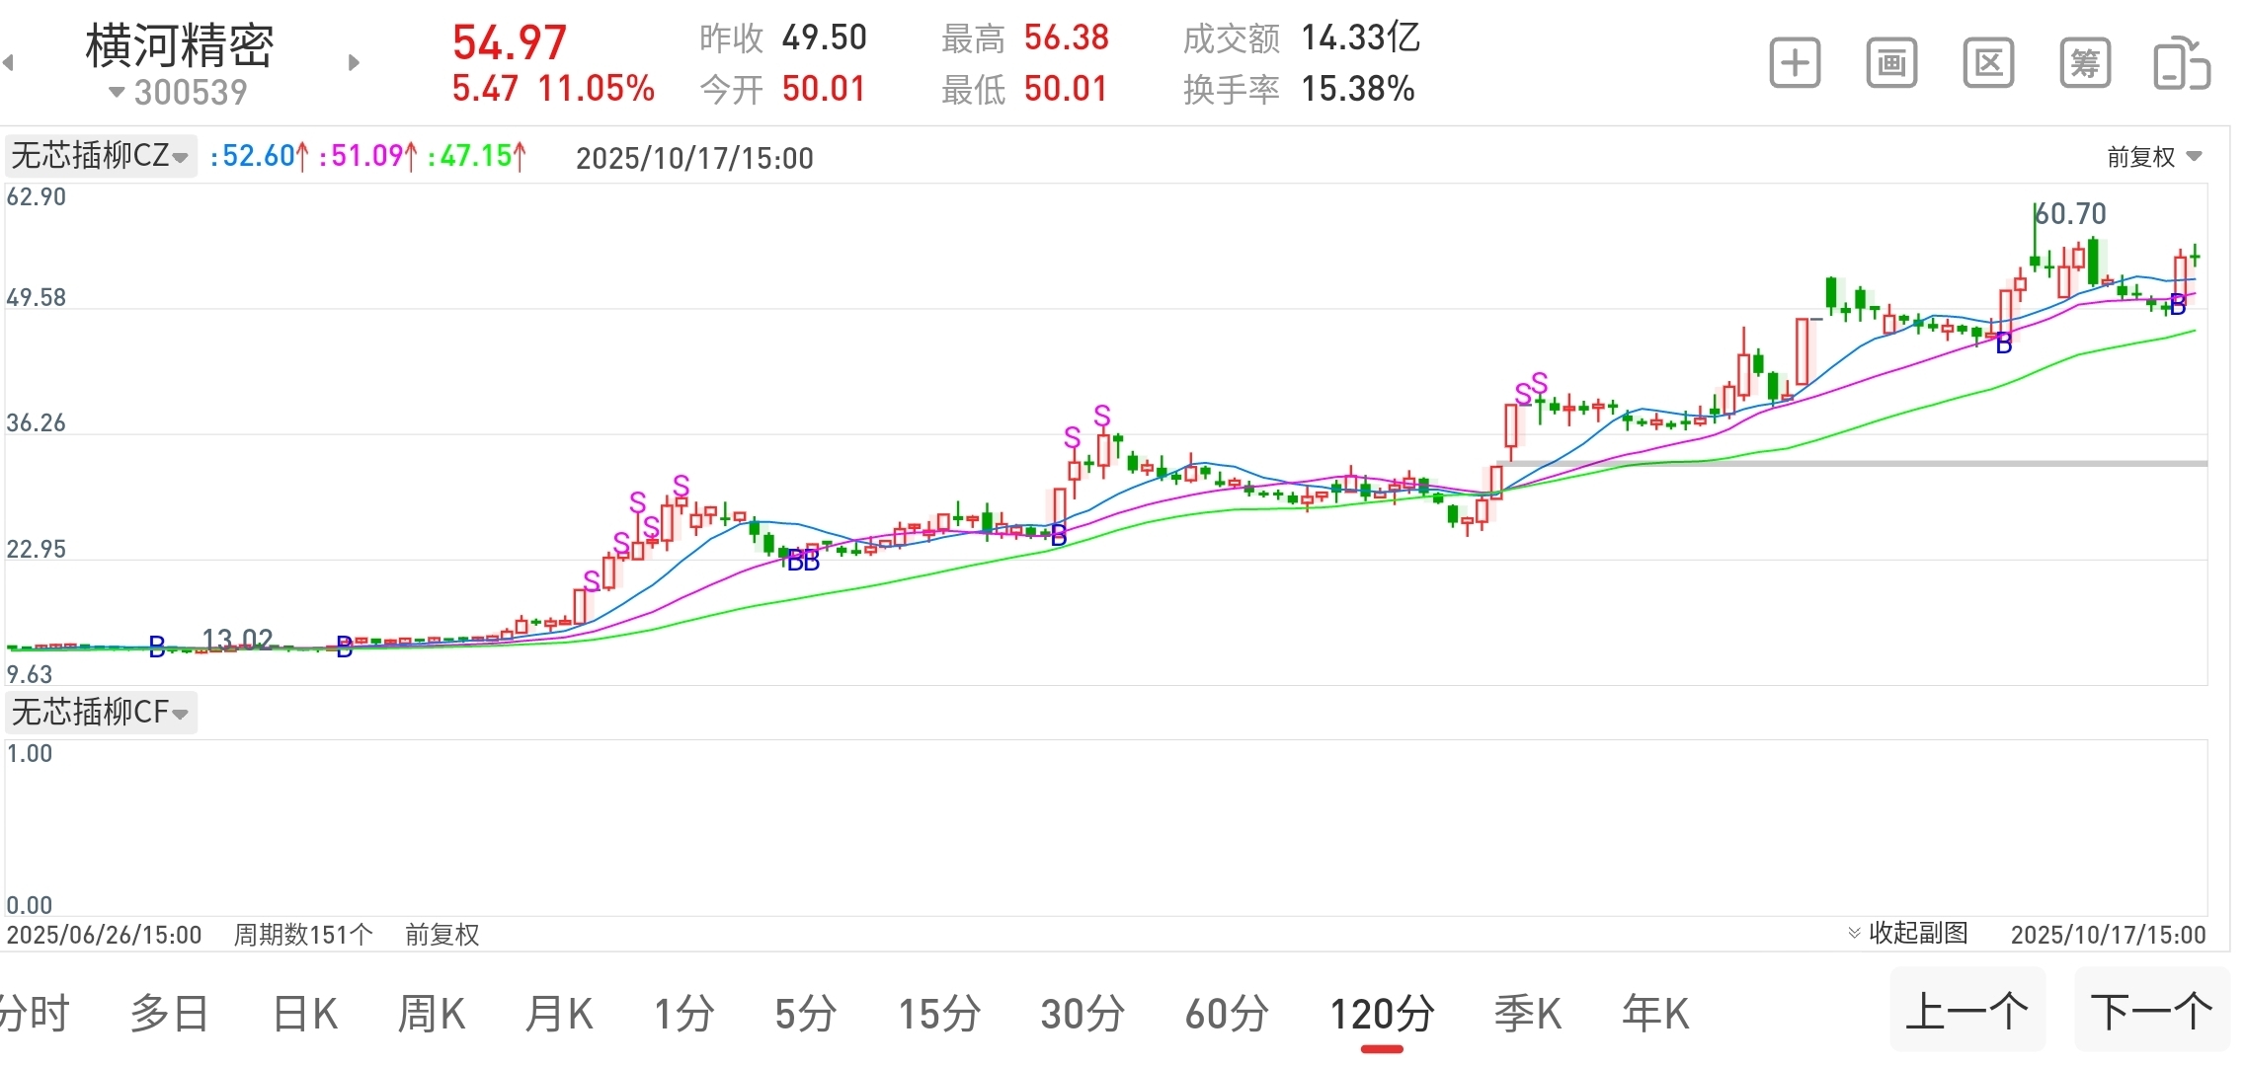Go to next stock with right arrow
This screenshot has height=1066, width=2245.
[354, 63]
